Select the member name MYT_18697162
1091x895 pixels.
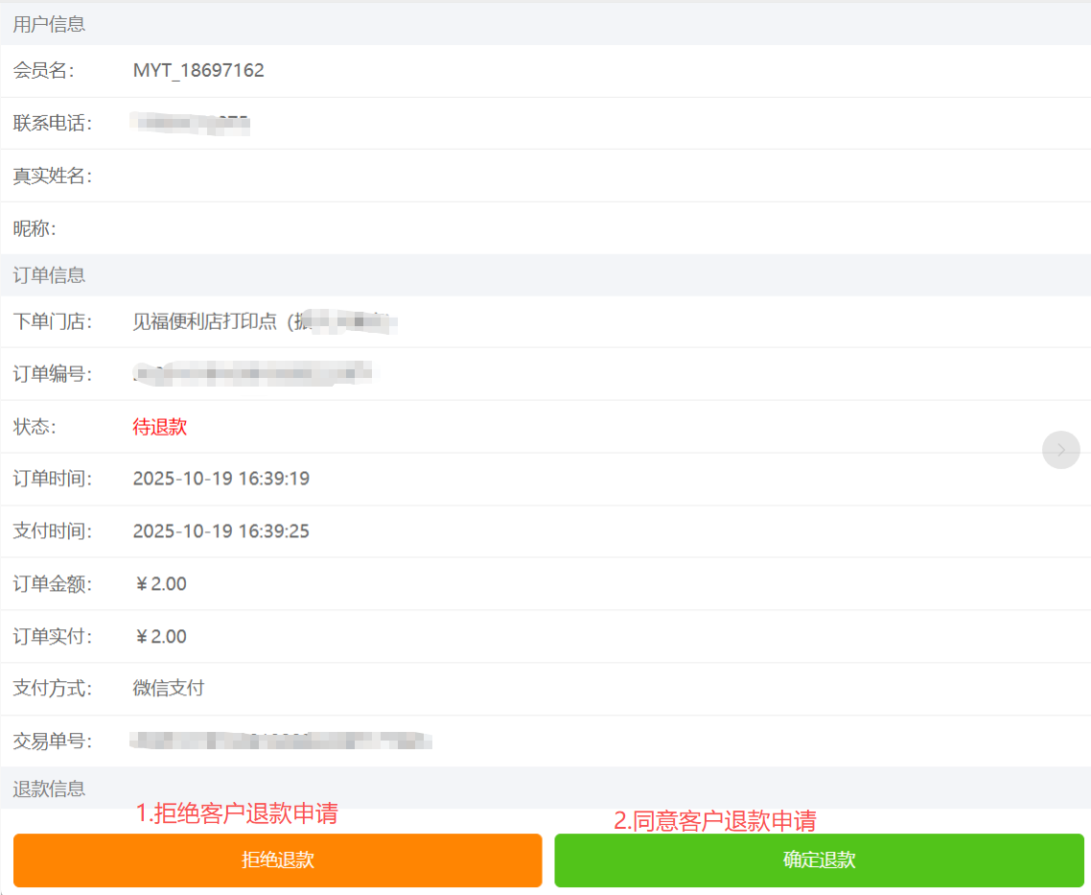pos(198,70)
